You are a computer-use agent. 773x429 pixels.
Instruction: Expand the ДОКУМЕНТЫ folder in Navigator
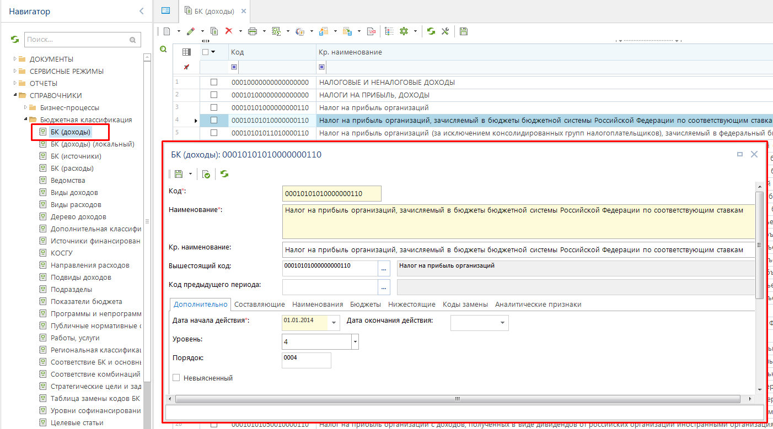pyautogui.click(x=15, y=59)
